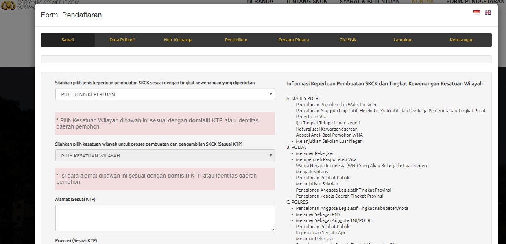506x244 pixels.
Task: Open BERANDA in the top navigation
Action: 260,2
